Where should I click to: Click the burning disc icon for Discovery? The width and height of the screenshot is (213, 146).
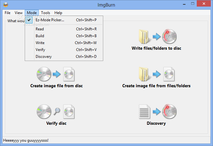pos(169,111)
